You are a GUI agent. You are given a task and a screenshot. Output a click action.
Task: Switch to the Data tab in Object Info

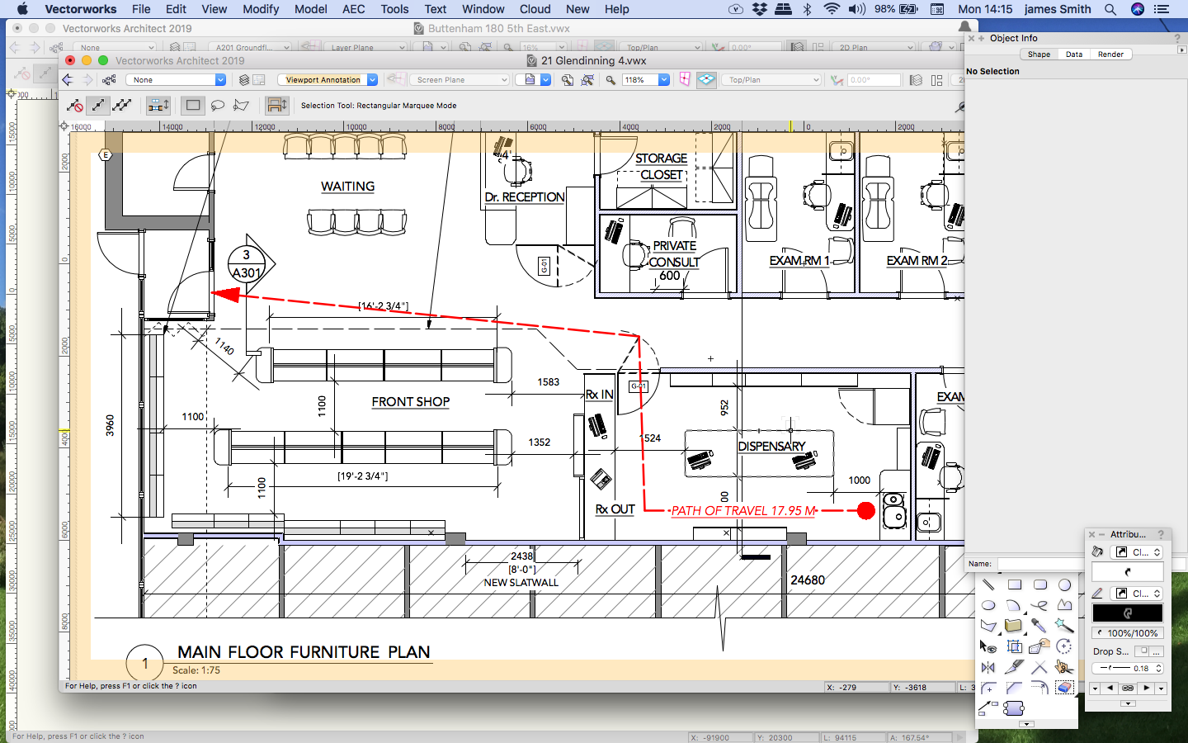click(x=1073, y=54)
